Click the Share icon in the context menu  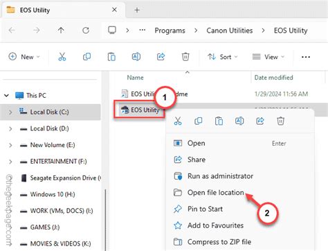(260, 121)
